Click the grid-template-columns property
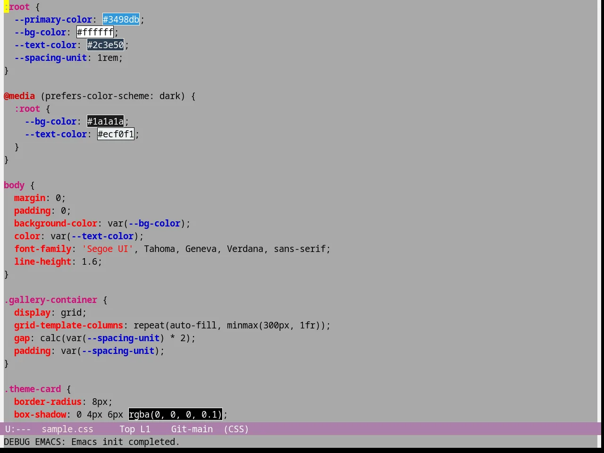The height and width of the screenshot is (453, 604). pos(68,325)
